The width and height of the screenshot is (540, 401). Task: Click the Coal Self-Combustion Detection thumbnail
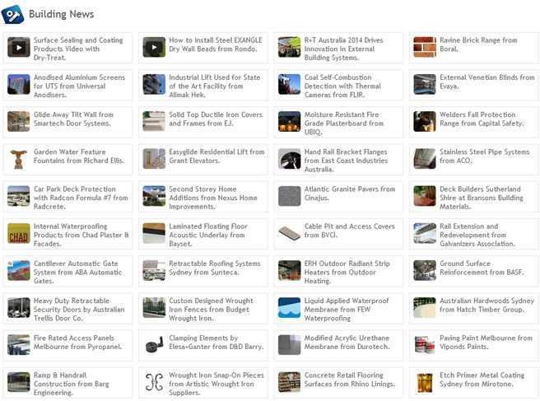click(289, 85)
